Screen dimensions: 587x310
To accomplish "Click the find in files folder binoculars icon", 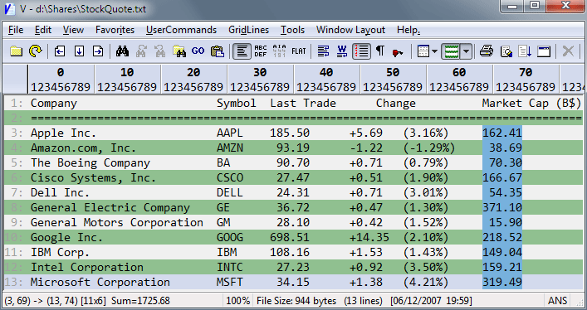I will [179, 51].
